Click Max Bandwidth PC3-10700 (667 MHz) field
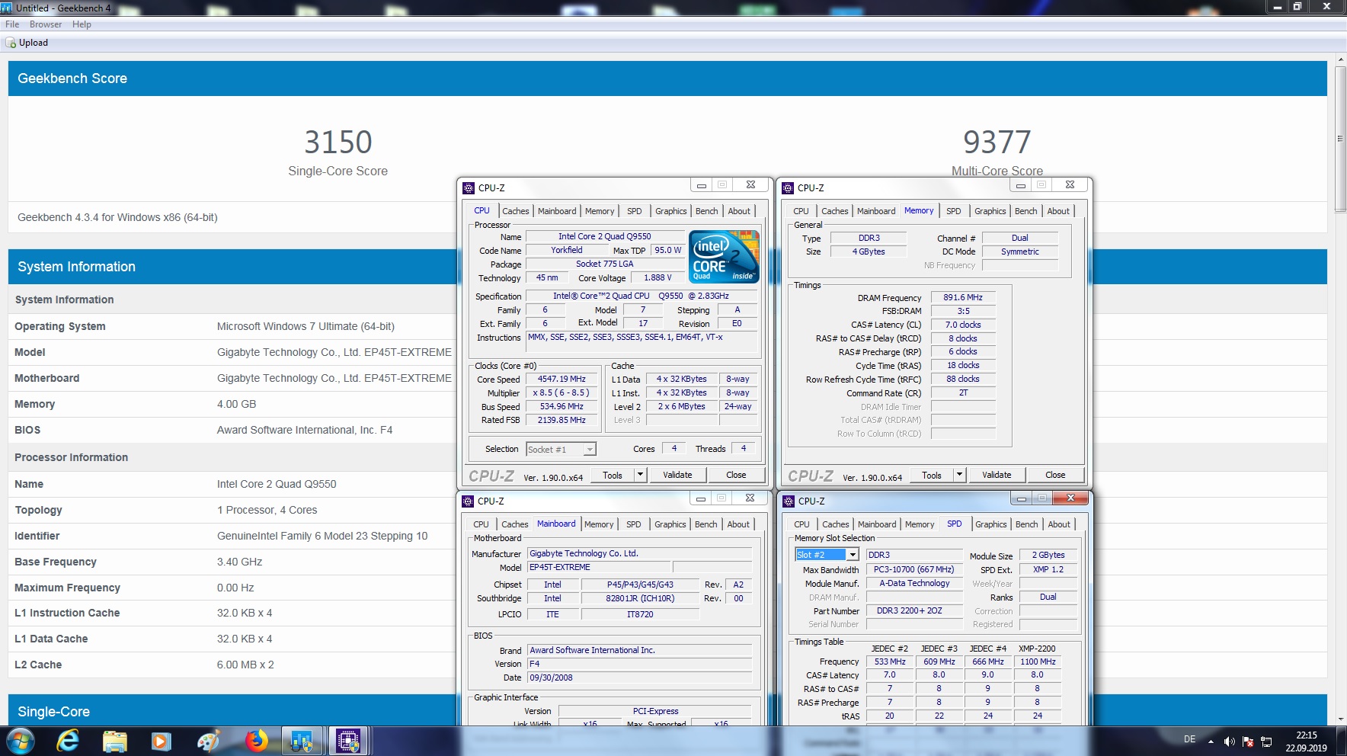1347x756 pixels. tap(914, 569)
